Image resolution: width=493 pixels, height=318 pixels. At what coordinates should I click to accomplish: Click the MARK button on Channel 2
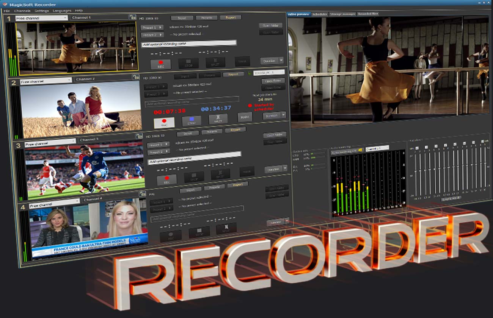click(x=245, y=117)
